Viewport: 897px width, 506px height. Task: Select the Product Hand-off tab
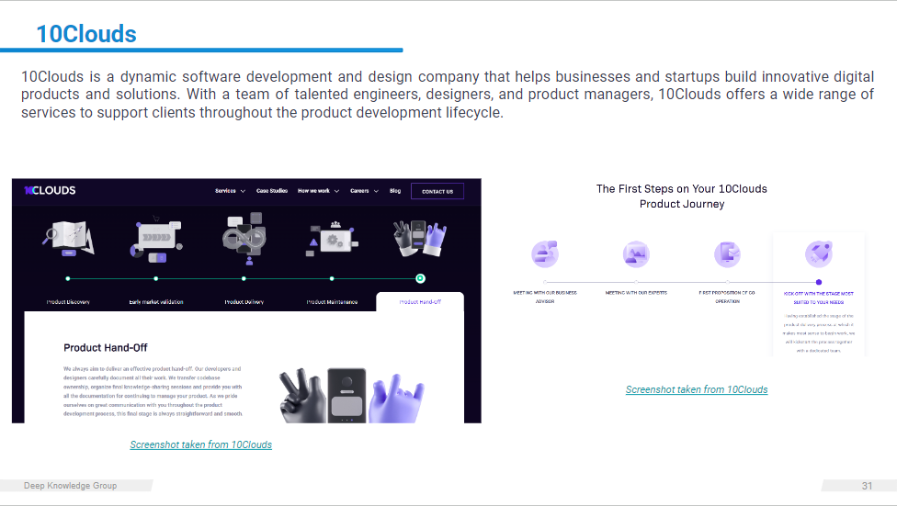420,301
